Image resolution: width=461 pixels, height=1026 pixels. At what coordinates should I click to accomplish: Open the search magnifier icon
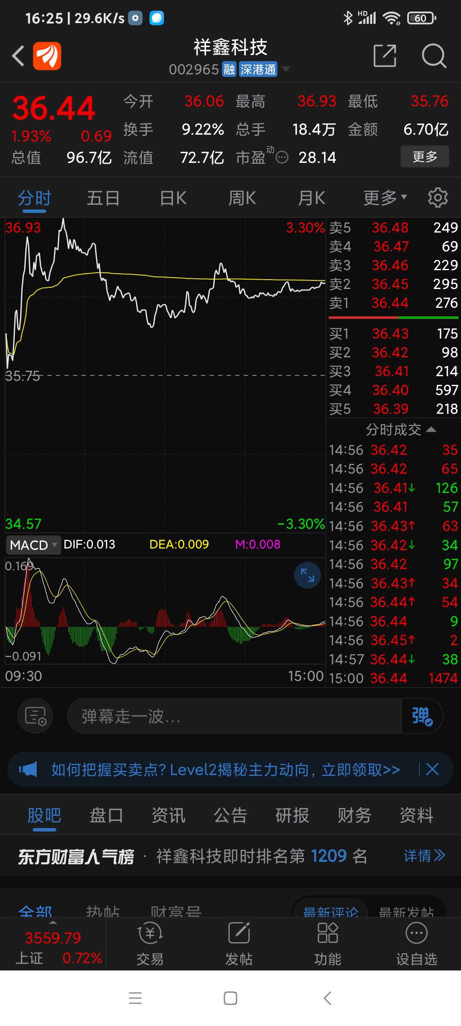pos(434,56)
